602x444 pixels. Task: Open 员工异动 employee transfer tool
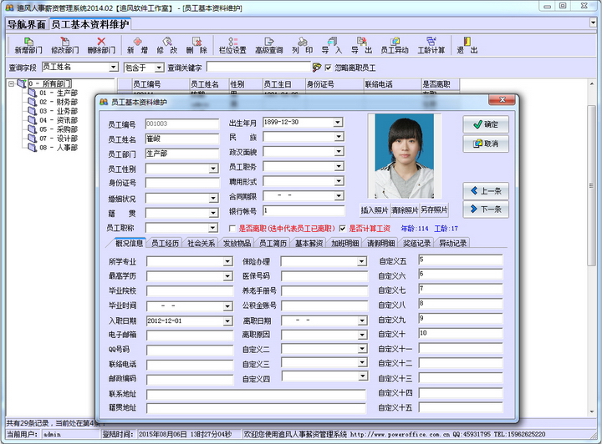(395, 45)
